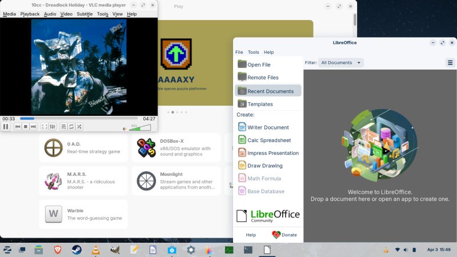Toggle total time display 04:27 in VLC
The image size is (457, 257).
[x=149, y=119]
